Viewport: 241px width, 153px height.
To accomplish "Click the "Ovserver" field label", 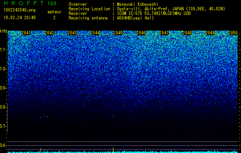I will [78, 4].
